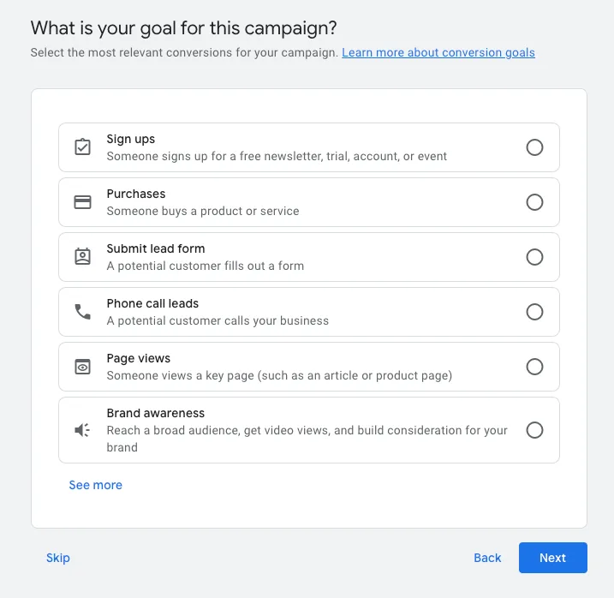Click the Submit lead form contact icon
614x598 pixels.
click(82, 257)
